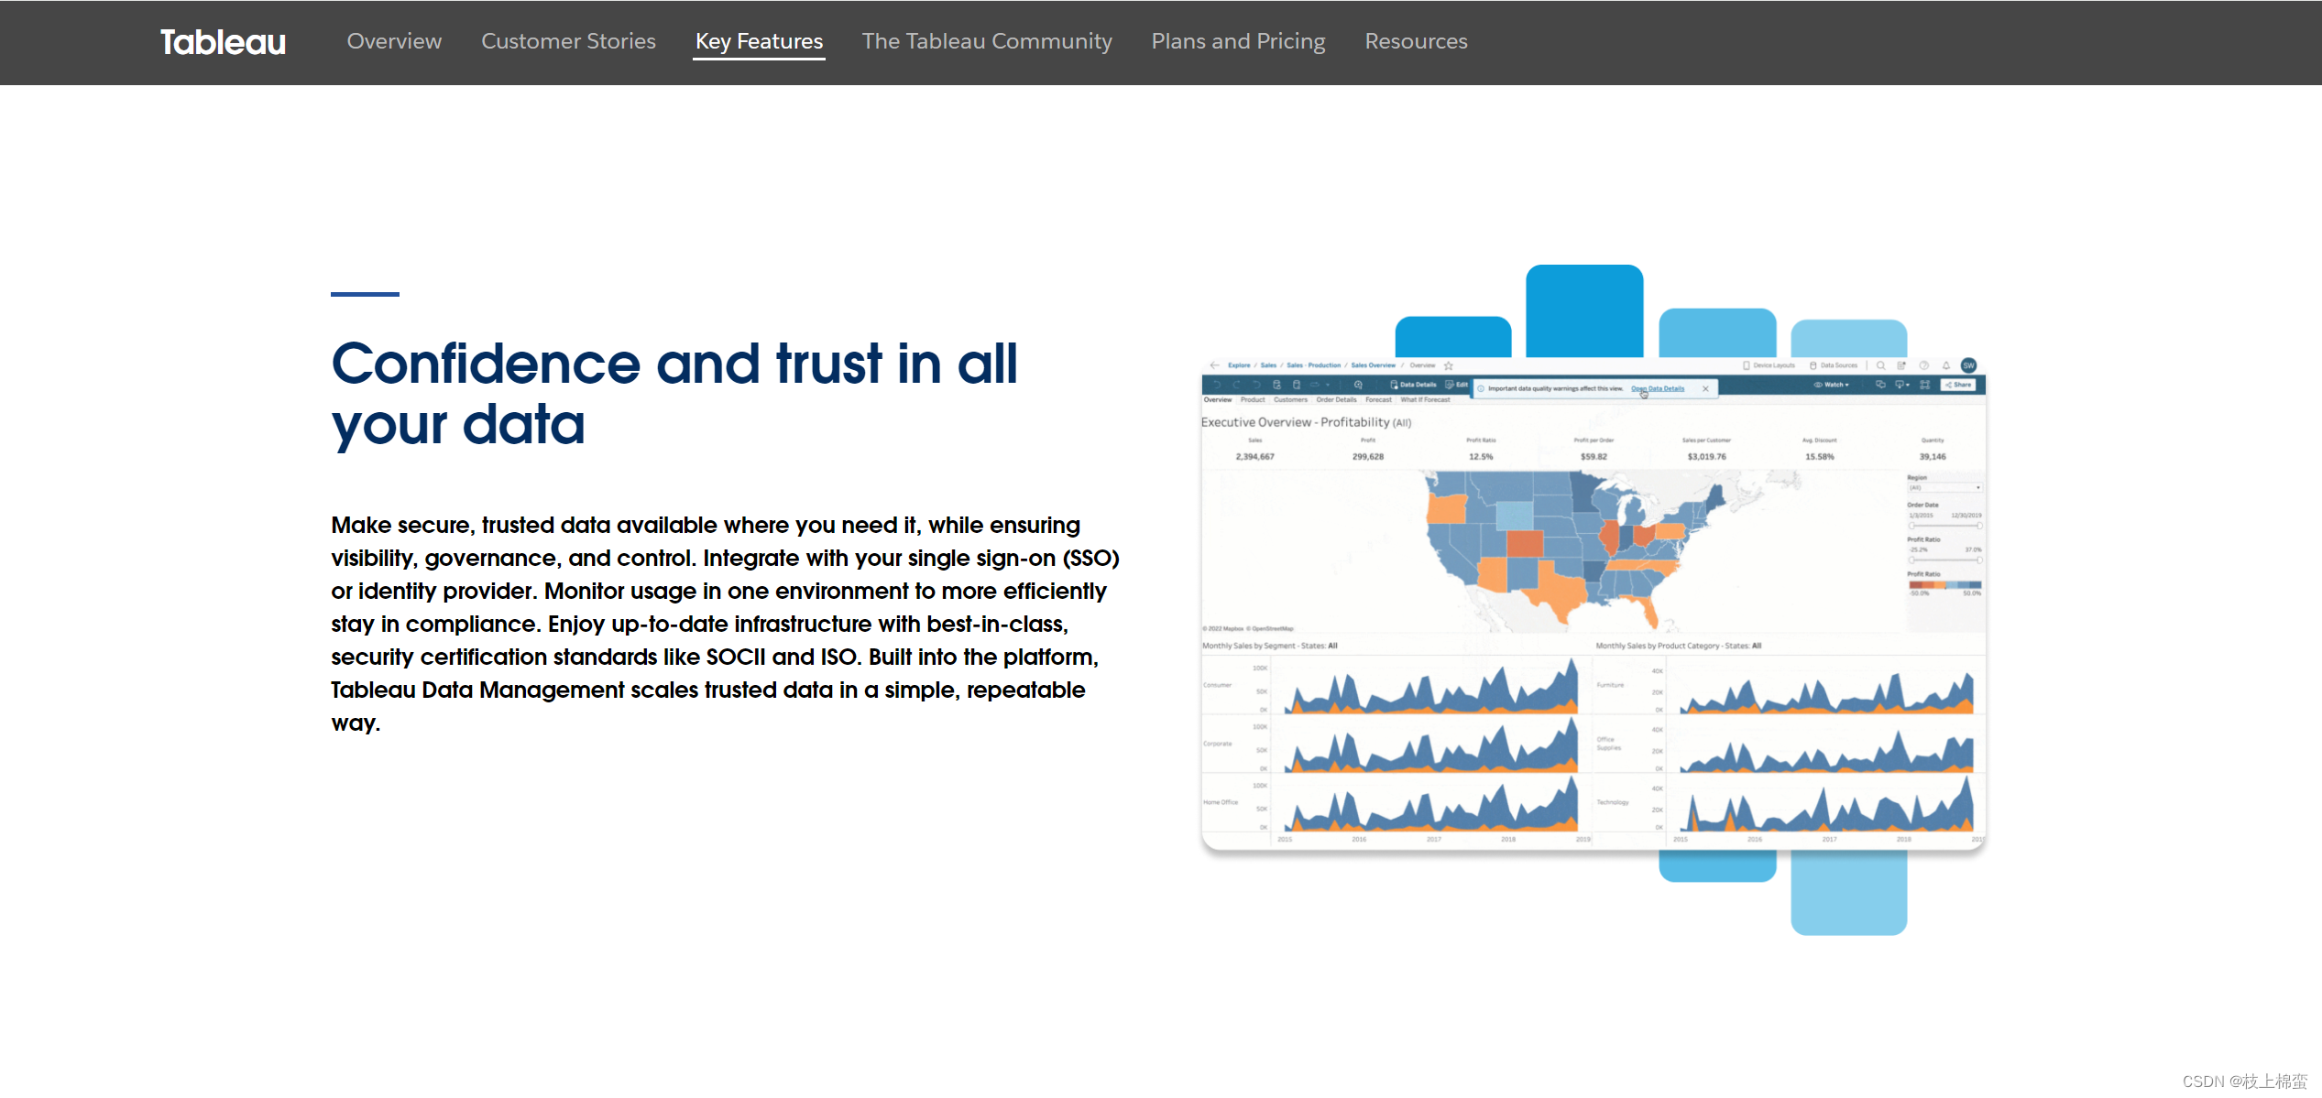This screenshot has width=2322, height=1098.
Task: Click the Profit Ratio color legend
Action: 1944,585
